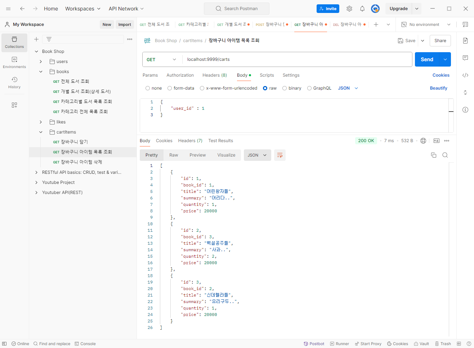Open the Workspaces menu dropdown

[83, 9]
